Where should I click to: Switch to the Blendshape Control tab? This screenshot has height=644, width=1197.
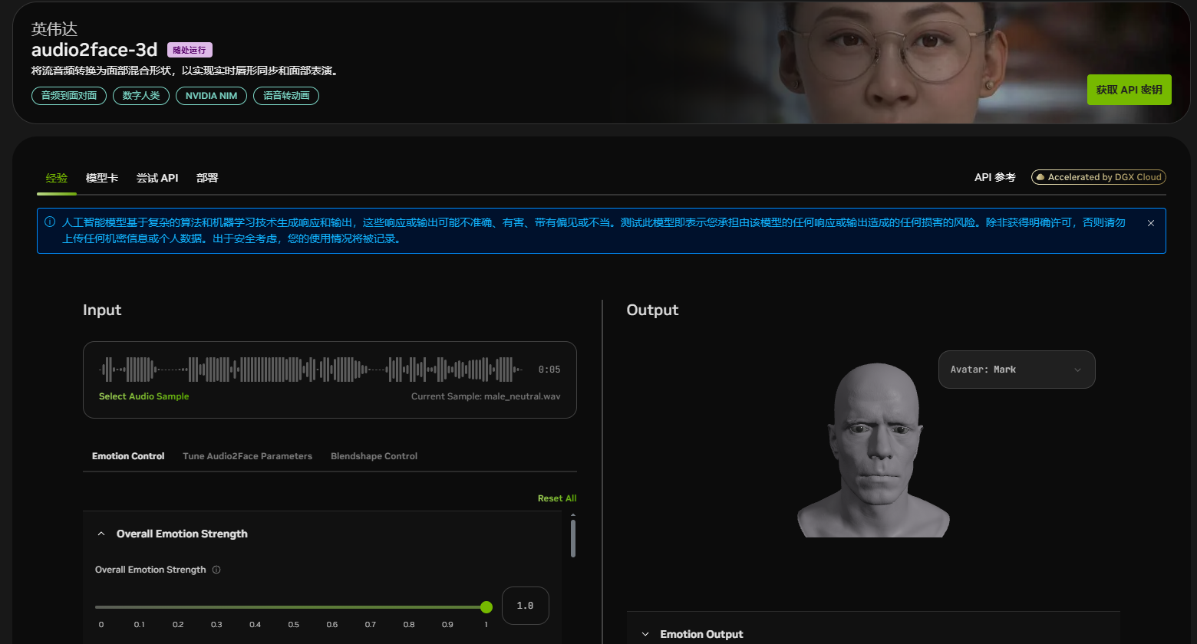(x=374, y=455)
